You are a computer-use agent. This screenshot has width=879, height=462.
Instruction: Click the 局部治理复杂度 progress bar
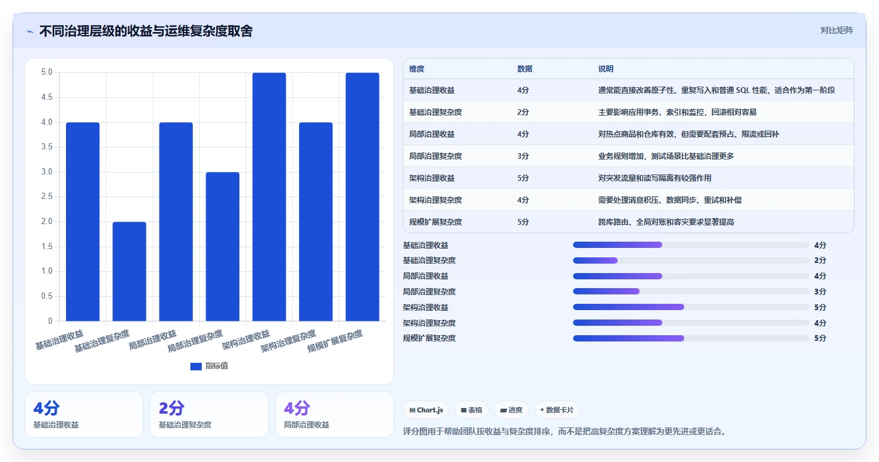[691, 291]
